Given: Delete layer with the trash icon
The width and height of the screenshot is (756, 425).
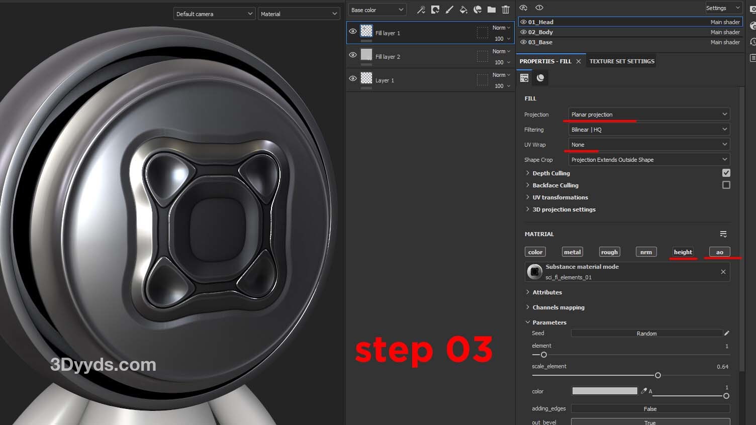Looking at the screenshot, I should 506,10.
